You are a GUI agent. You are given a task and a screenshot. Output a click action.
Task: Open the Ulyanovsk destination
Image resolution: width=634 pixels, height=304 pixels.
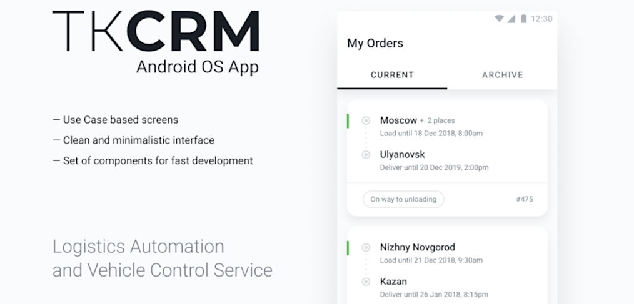pyautogui.click(x=402, y=155)
